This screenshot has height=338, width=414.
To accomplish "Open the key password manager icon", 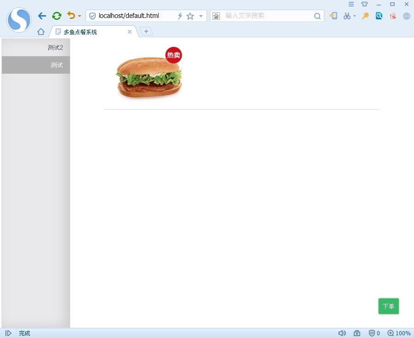I will (365, 16).
